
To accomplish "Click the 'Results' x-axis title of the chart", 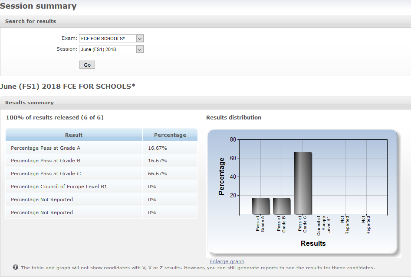I will click(313, 243).
